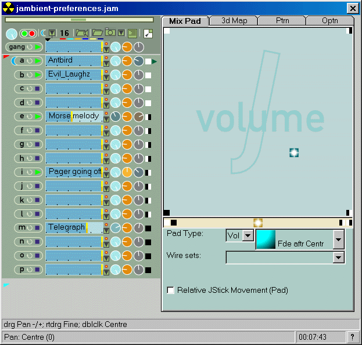The image size is (362, 345).
Task: Open the Fde aftr Centr dropdown
Action: pos(338,239)
